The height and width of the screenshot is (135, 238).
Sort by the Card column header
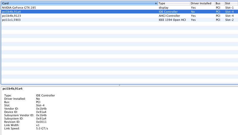click(79, 3)
